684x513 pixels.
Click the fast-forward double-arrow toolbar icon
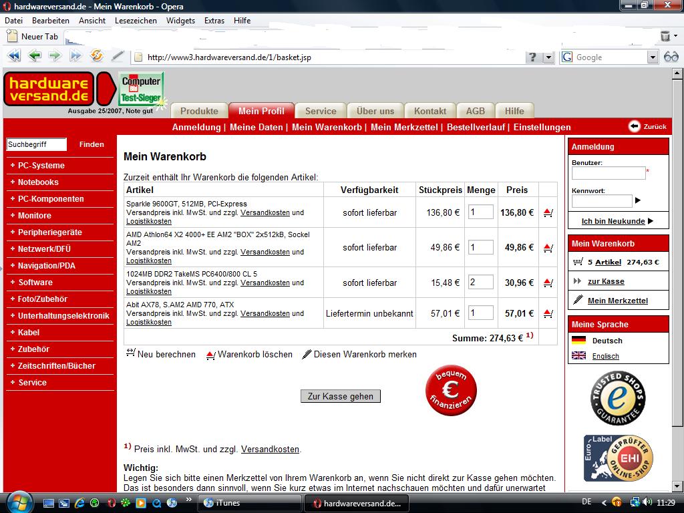click(75, 56)
